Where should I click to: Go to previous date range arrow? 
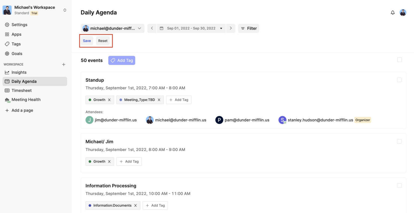click(x=152, y=28)
